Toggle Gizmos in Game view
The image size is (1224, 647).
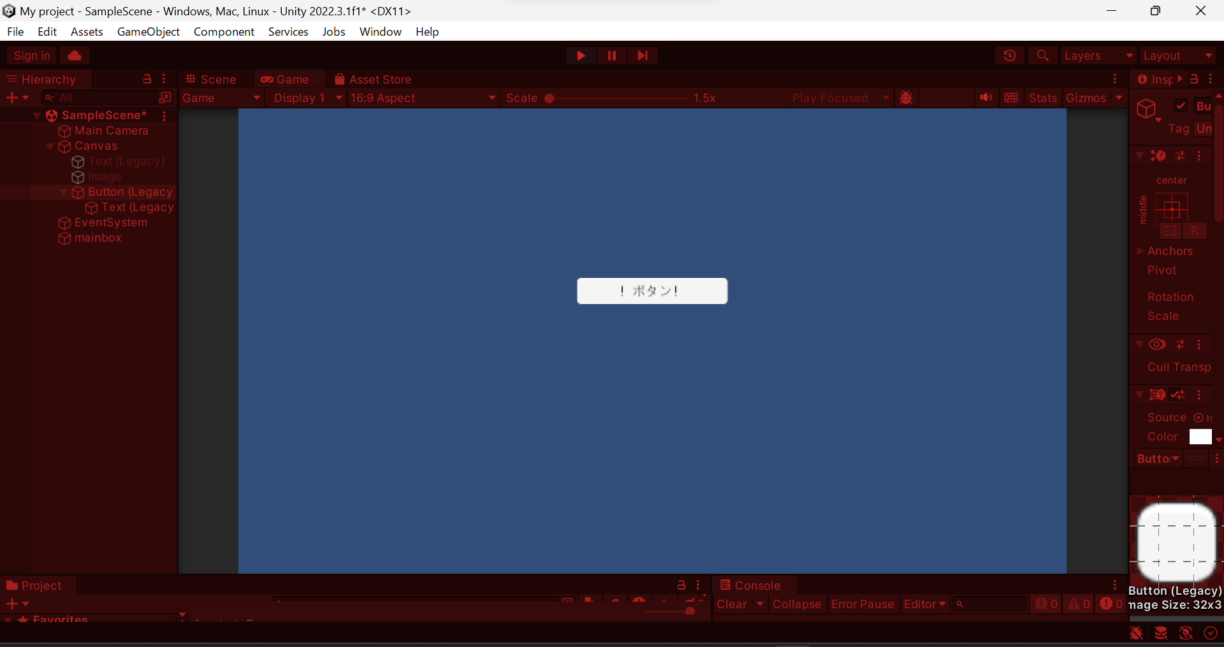(1086, 98)
